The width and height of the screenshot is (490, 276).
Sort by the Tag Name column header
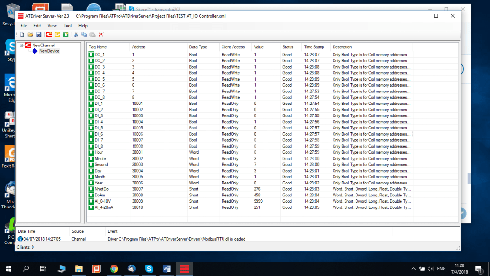tap(108, 47)
